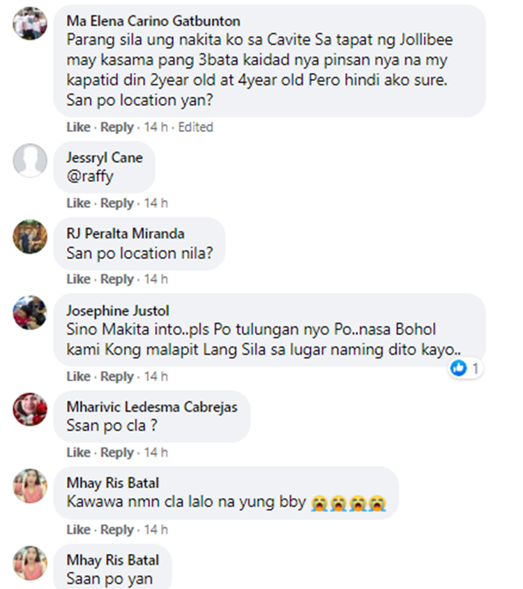This screenshot has height=589, width=523.
Task: Click Mhay Ris Batal's avatar on the "Saan po yan" comment
Action: [30, 563]
